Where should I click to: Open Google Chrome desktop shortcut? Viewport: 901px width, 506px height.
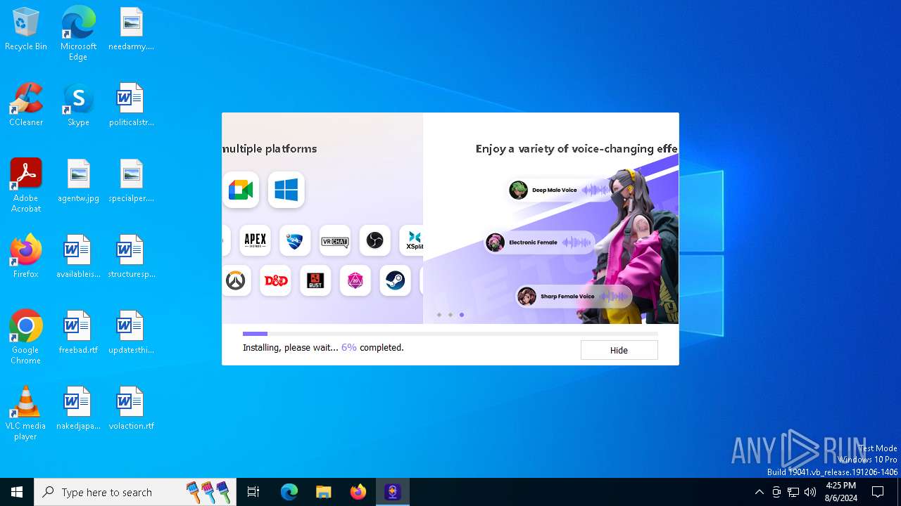click(x=26, y=337)
